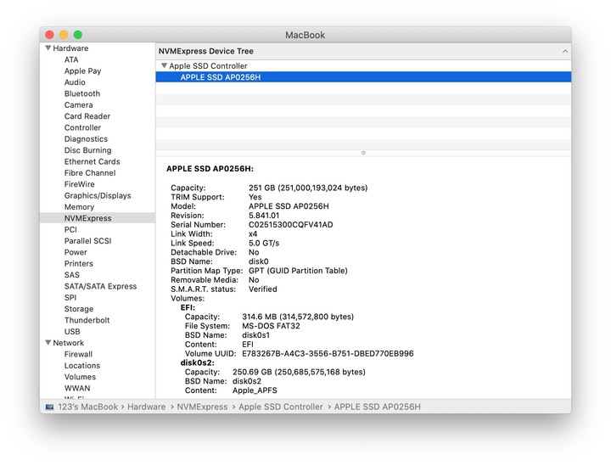Screen dimensions: 611x466
Task: Click Apple SSD Controller in path bar
Action: point(281,407)
